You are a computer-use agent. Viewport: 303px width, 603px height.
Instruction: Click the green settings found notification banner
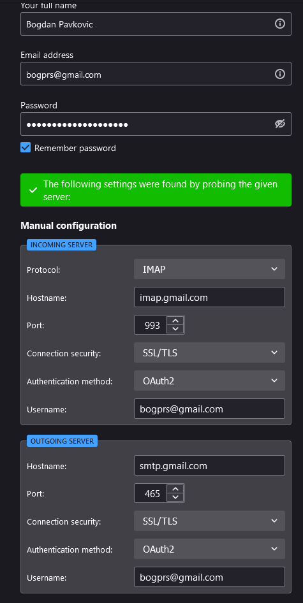point(156,190)
